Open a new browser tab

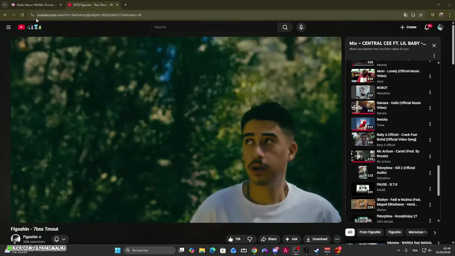click(125, 5)
